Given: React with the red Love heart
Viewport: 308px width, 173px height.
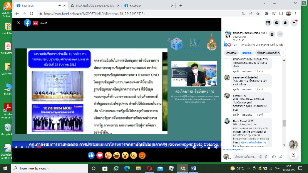Looking at the screenshot, I should click(x=99, y=155).
